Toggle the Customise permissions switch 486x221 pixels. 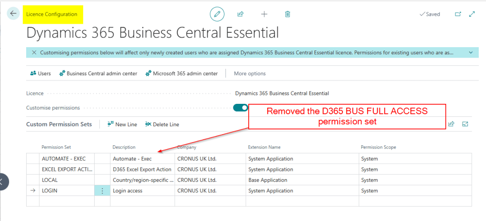241,108
